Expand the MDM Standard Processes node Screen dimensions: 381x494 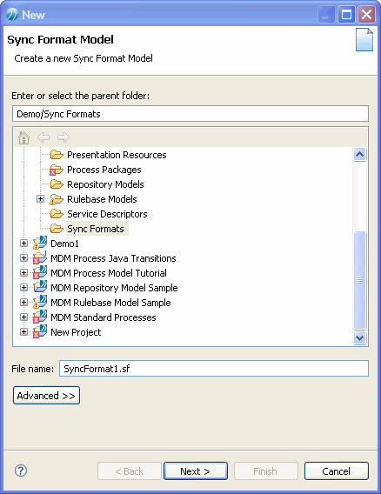(23, 317)
